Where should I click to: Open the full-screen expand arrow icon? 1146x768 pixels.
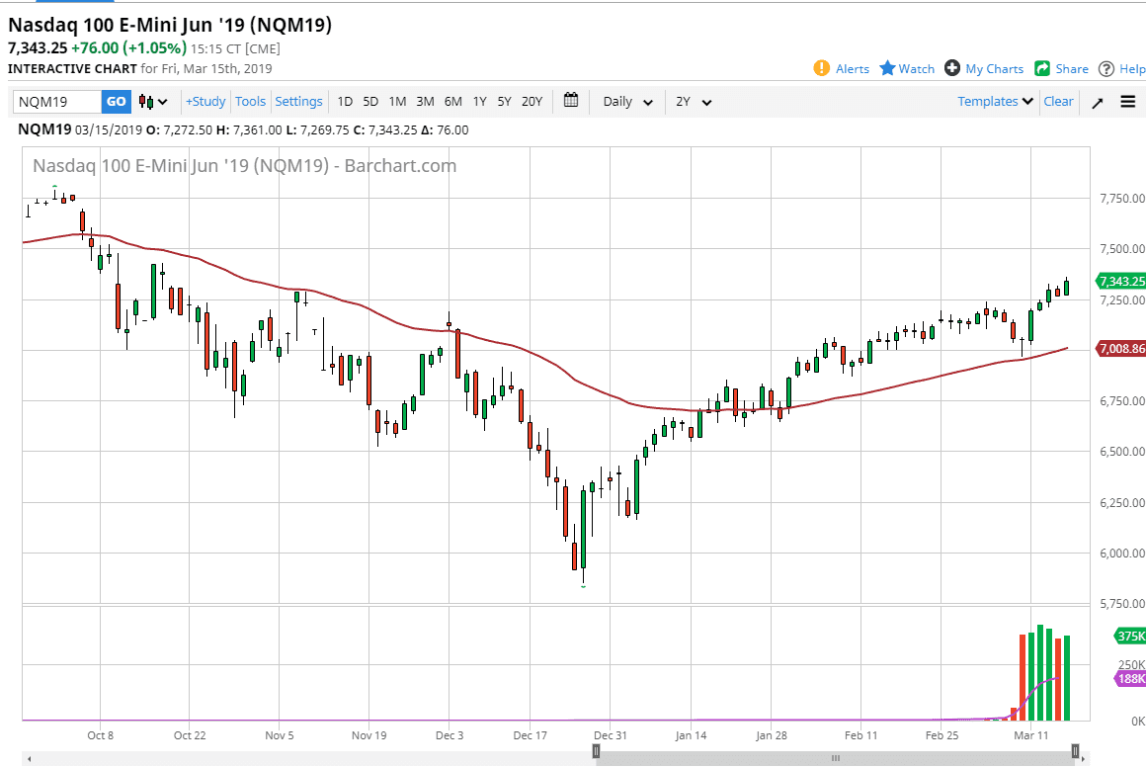point(1097,101)
